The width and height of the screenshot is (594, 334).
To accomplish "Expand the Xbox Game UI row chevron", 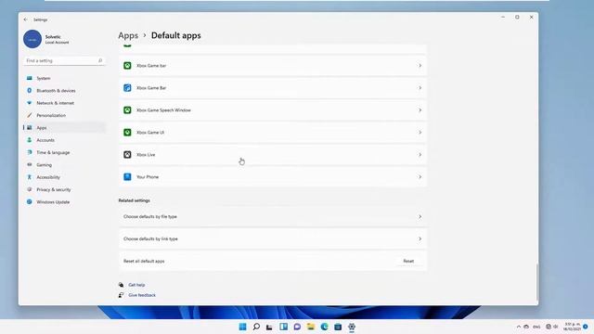I will pos(420,133).
